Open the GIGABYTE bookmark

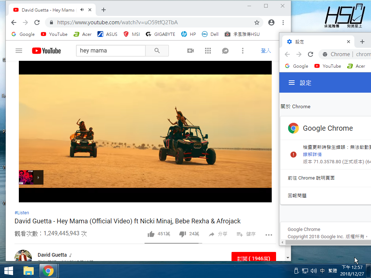pyautogui.click(x=161, y=34)
